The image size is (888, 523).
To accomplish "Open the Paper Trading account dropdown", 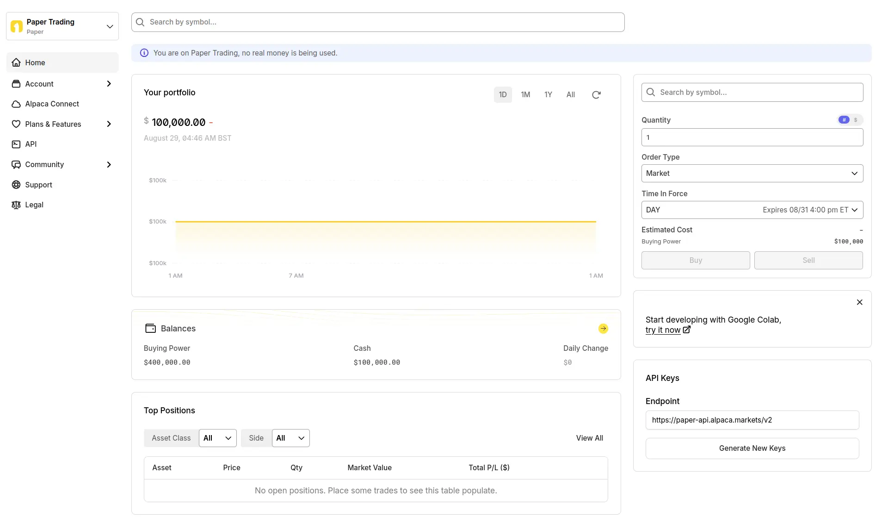I will pos(62,26).
